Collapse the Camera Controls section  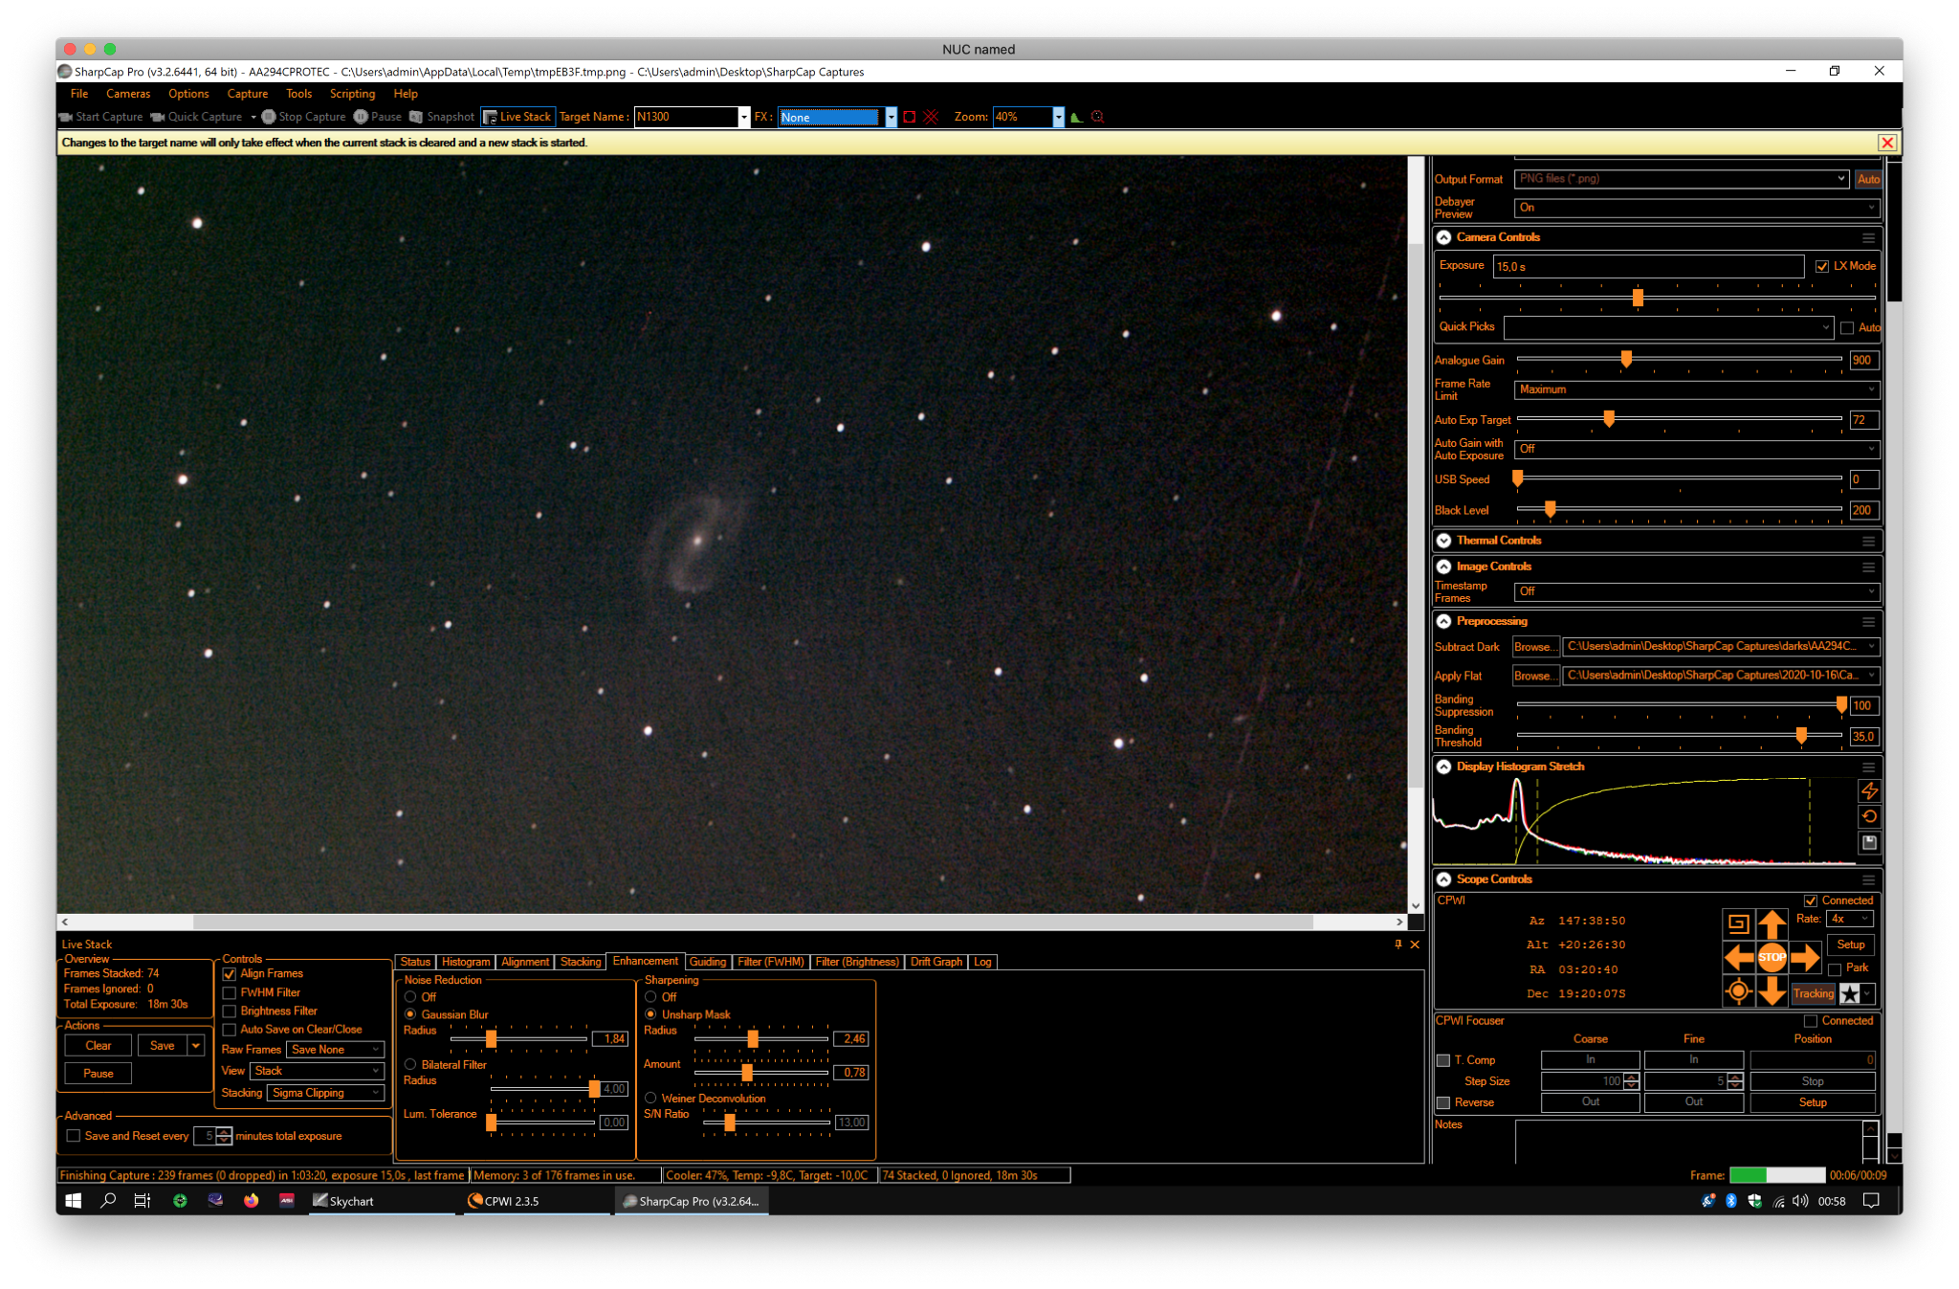click(x=1444, y=237)
